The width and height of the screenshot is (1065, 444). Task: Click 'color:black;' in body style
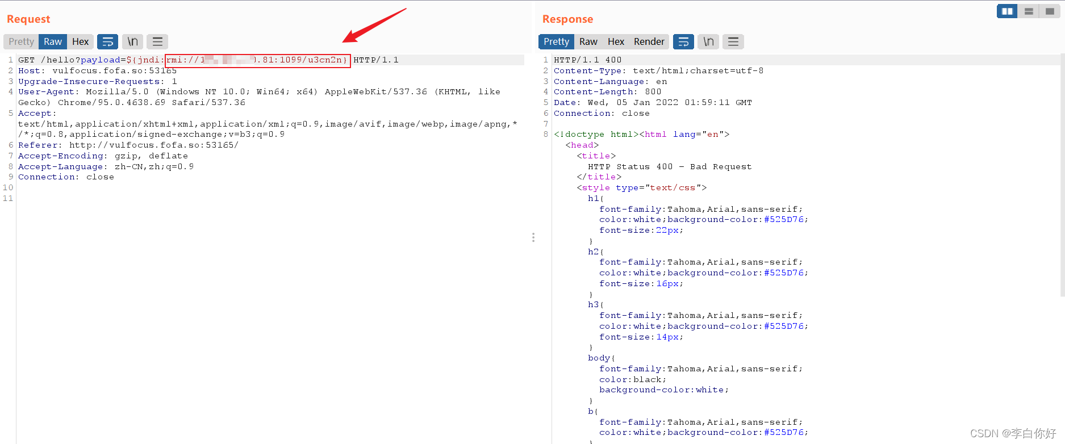point(633,379)
